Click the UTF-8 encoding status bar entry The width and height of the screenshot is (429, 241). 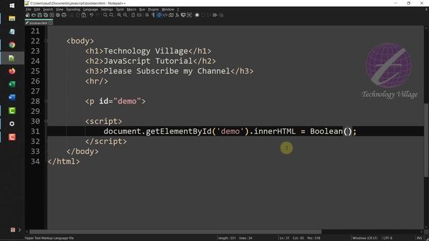point(387,238)
